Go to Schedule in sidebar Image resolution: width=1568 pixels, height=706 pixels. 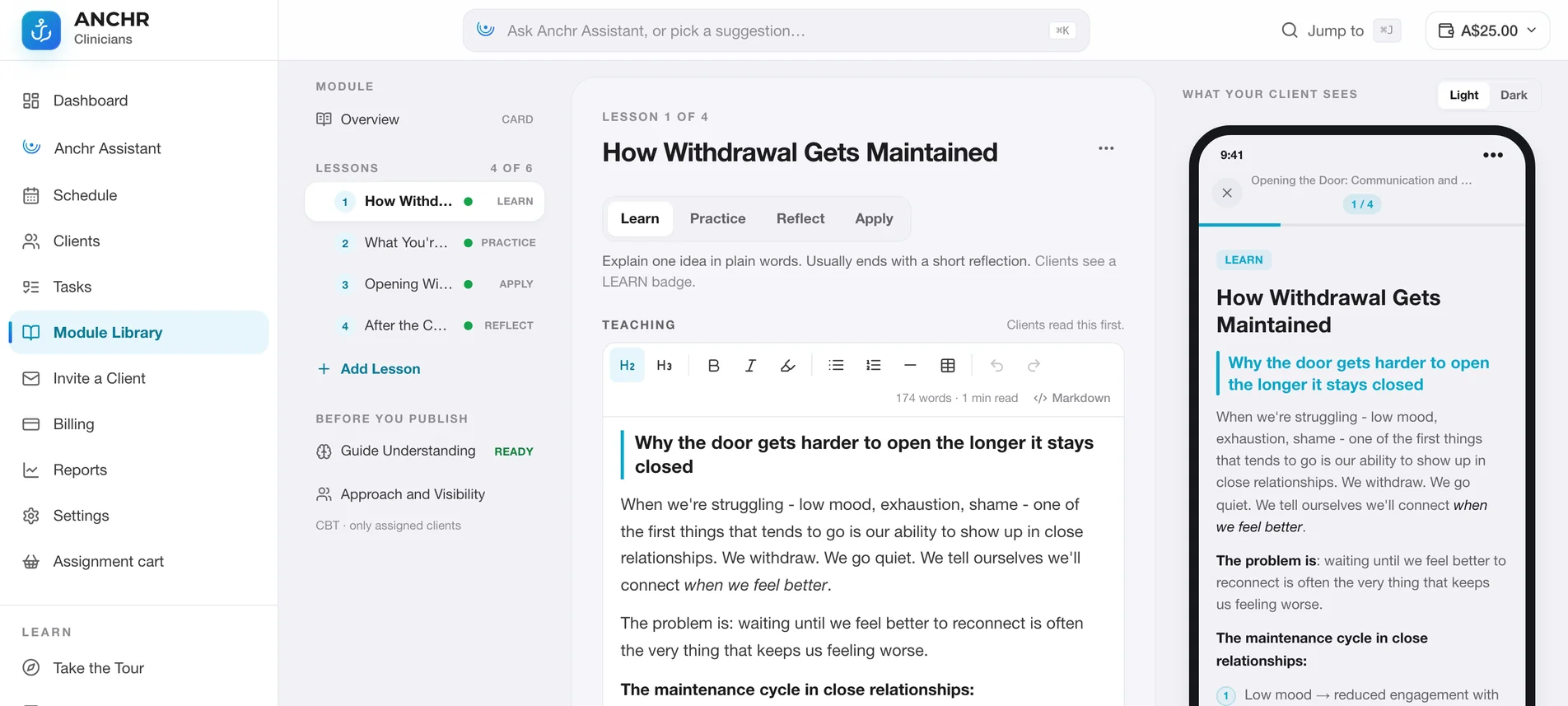point(138,195)
